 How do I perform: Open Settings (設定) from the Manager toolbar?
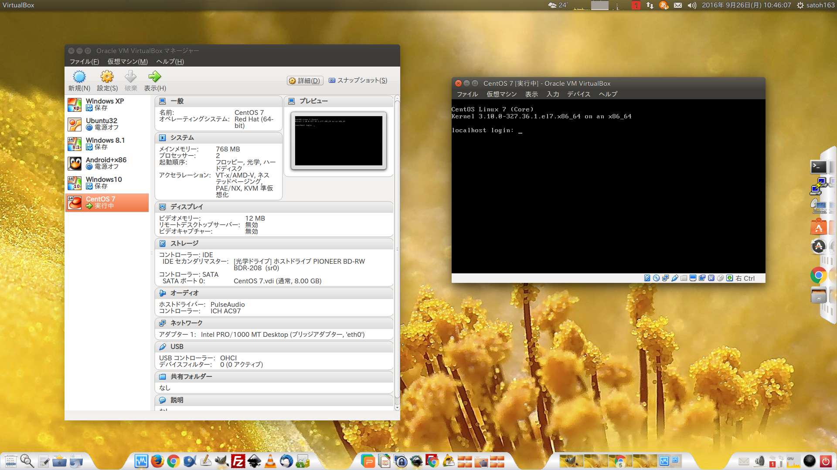[x=107, y=81]
